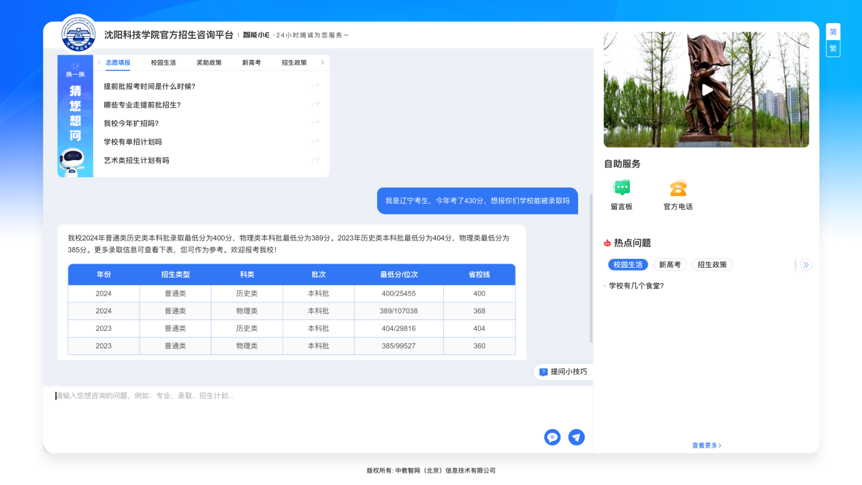Screen dimensions: 862x485
Task: Switch to traditional Chinese 繁
Action: click(x=833, y=48)
